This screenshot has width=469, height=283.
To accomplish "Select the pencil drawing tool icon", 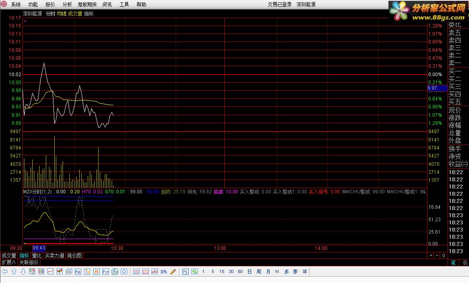I will 173,271.
